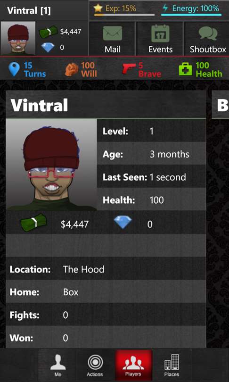The width and height of the screenshot is (229, 382).
Task: Select the Players tab
Action: pyautogui.click(x=133, y=365)
